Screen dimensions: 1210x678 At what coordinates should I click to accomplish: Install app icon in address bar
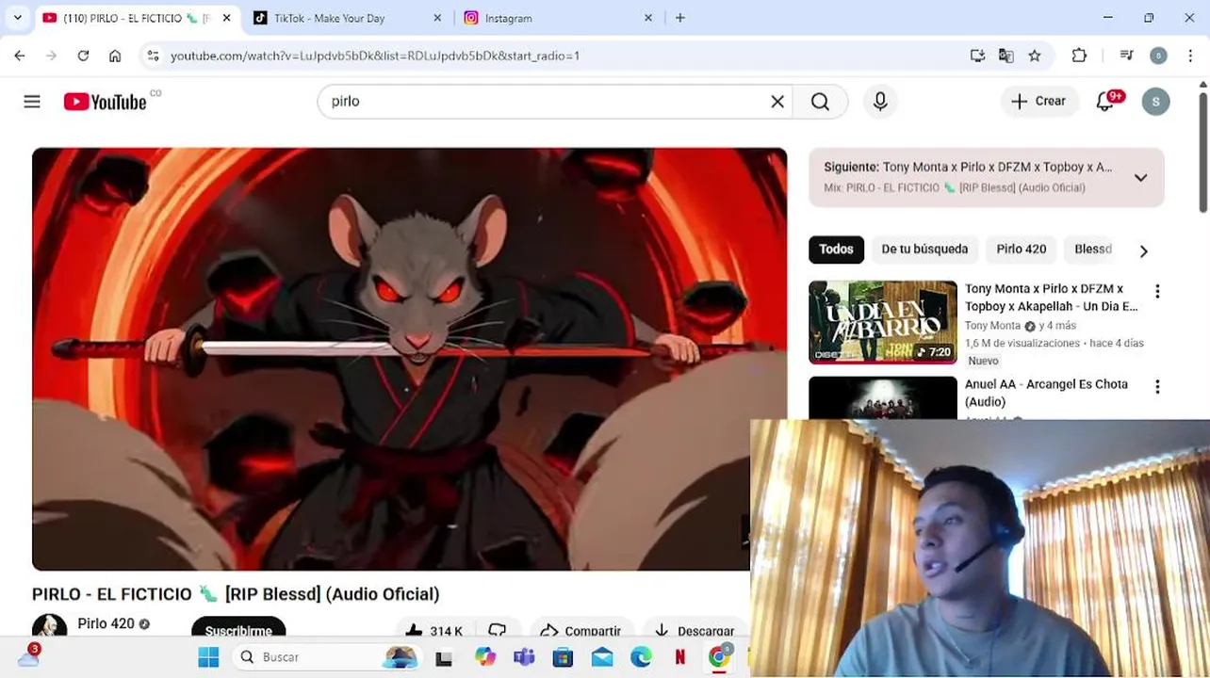click(977, 56)
